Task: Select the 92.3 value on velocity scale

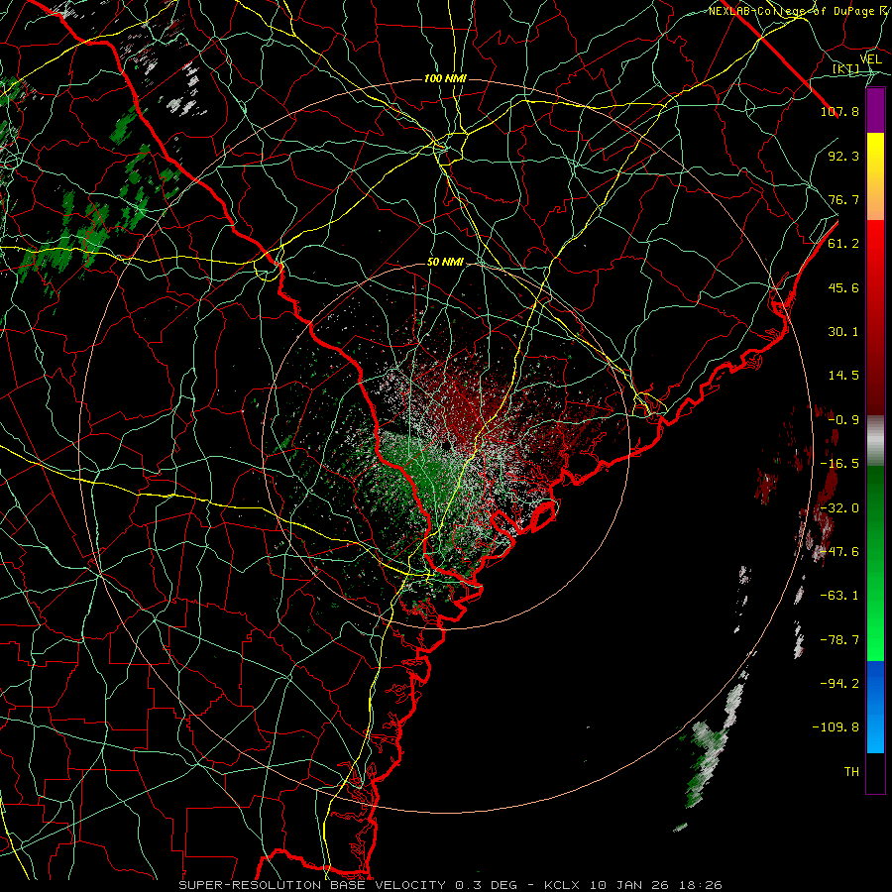Action: pos(843,156)
